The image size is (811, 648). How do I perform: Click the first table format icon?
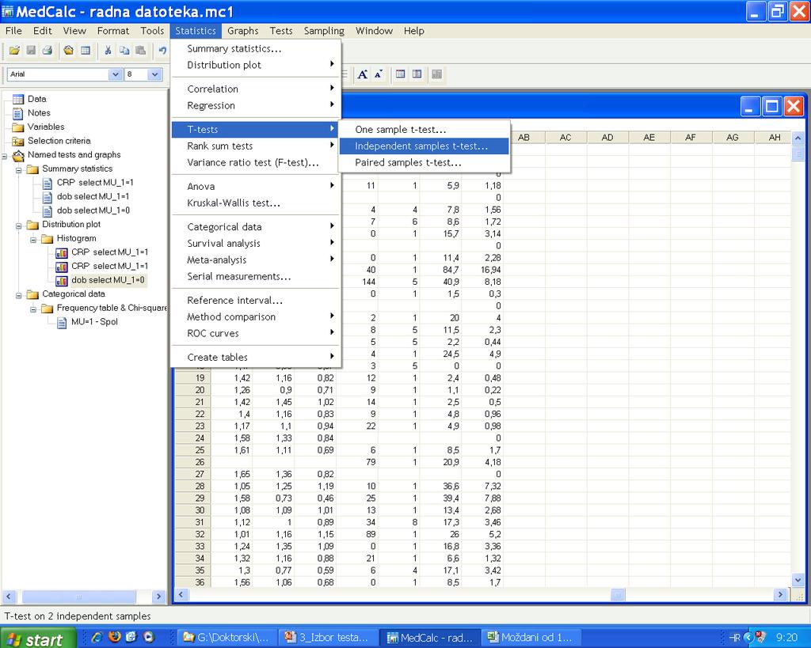pyautogui.click(x=400, y=74)
